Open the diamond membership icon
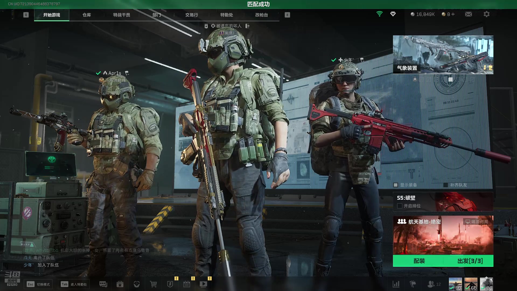 pyautogui.click(x=393, y=14)
